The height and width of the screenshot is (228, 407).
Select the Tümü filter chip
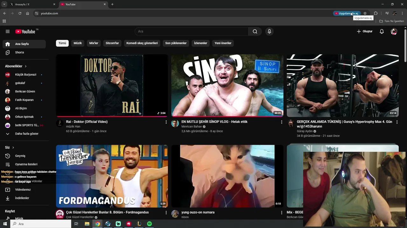pyautogui.click(x=62, y=43)
